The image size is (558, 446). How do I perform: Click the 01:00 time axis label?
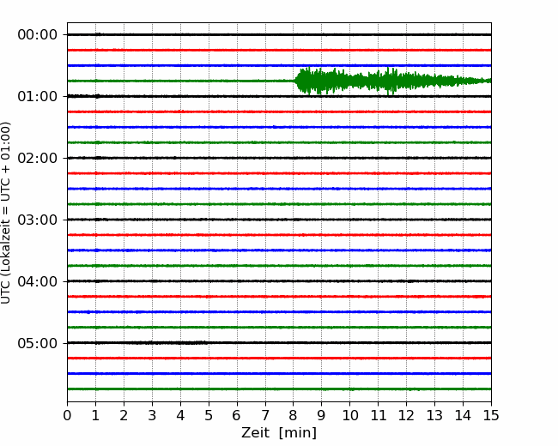pyautogui.click(x=38, y=96)
